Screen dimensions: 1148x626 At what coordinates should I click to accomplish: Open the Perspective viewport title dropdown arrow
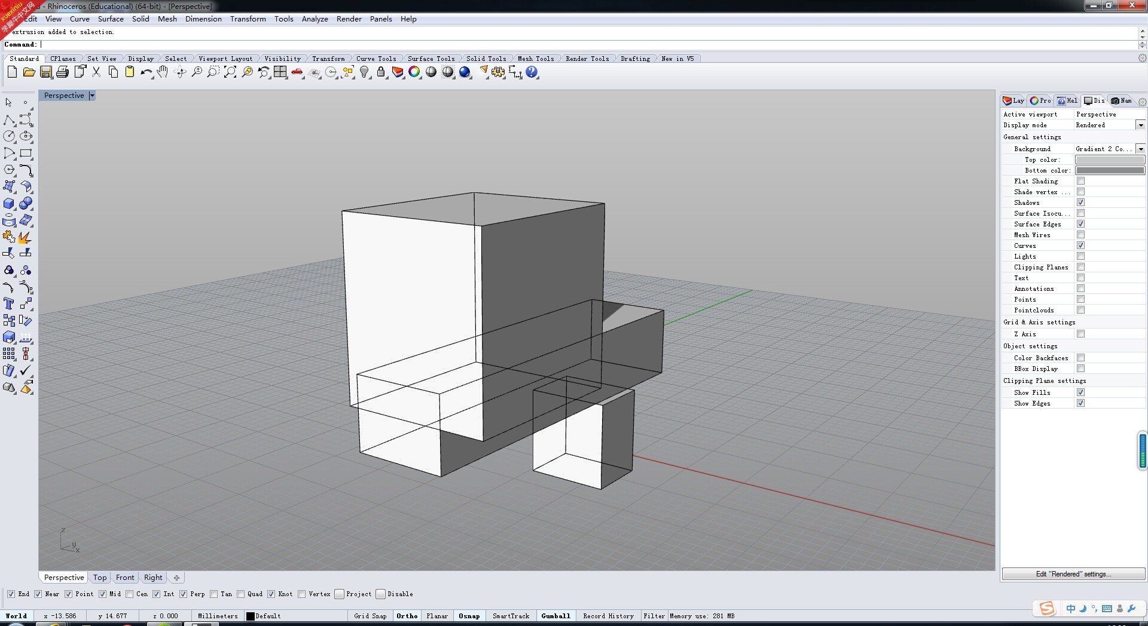click(92, 96)
